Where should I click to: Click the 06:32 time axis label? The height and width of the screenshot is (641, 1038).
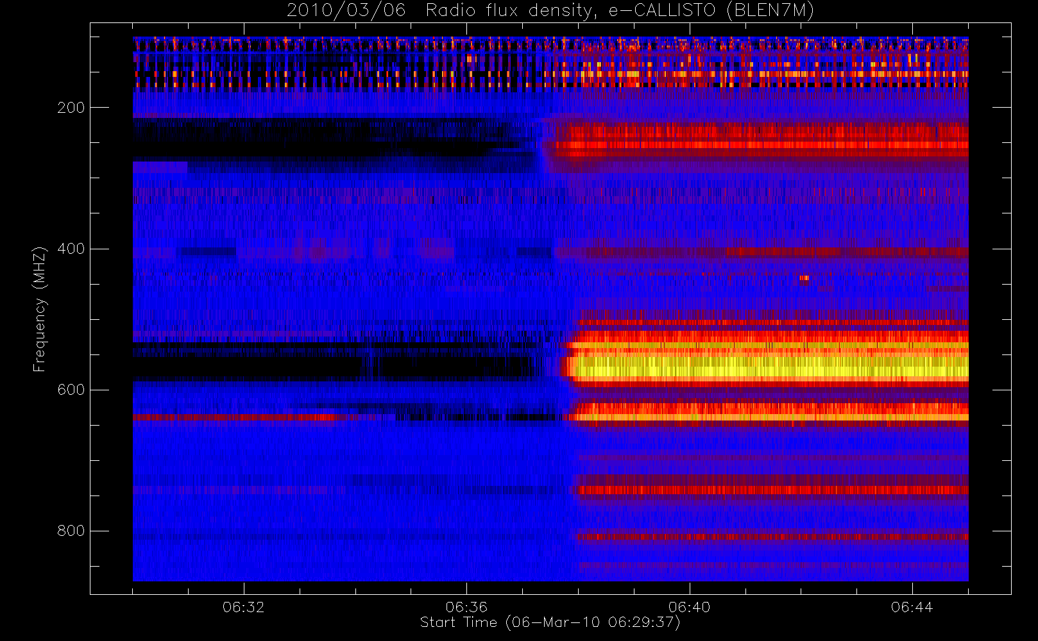(x=244, y=606)
